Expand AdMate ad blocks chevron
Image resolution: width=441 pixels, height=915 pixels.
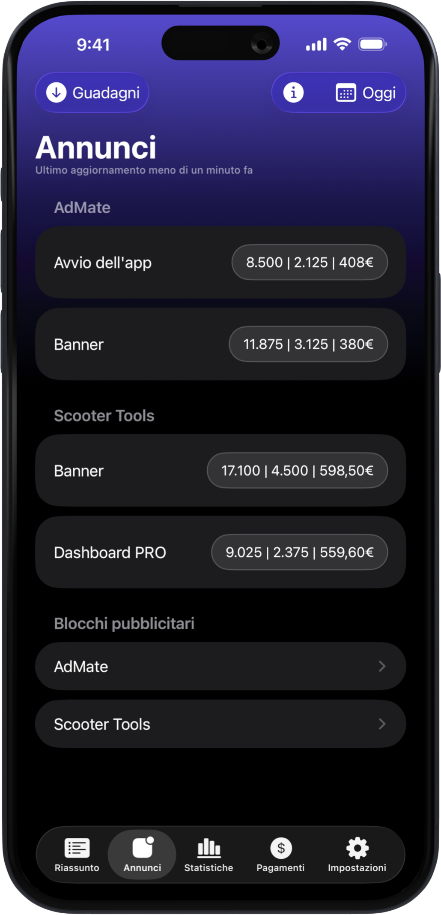pyautogui.click(x=382, y=666)
